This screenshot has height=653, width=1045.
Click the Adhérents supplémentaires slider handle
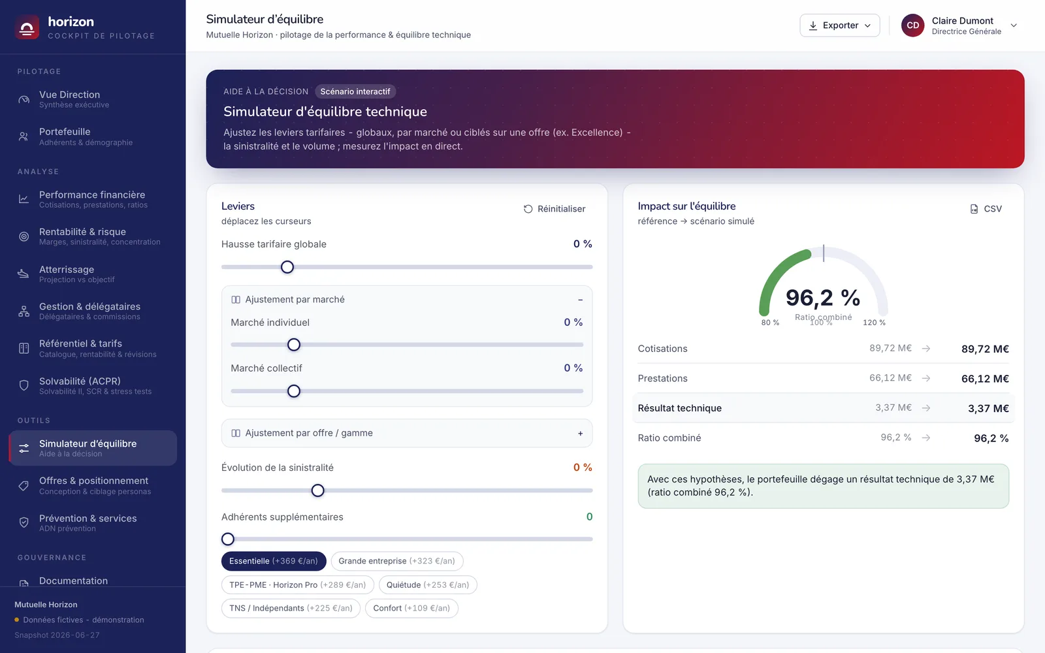[x=228, y=539]
